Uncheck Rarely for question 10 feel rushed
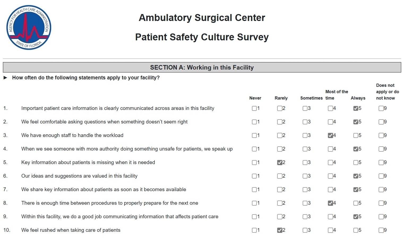The image size is (403, 240). coord(280,230)
